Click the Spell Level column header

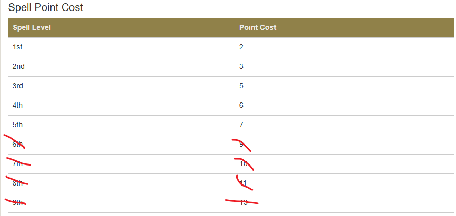click(32, 27)
